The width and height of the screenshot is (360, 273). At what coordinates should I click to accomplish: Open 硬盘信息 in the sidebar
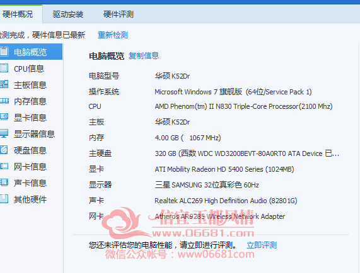tap(31, 150)
